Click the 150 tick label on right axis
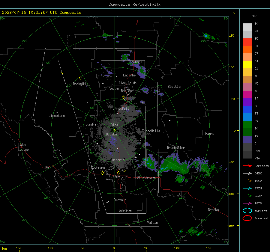This screenshot has height=252, width=270. point(232,35)
